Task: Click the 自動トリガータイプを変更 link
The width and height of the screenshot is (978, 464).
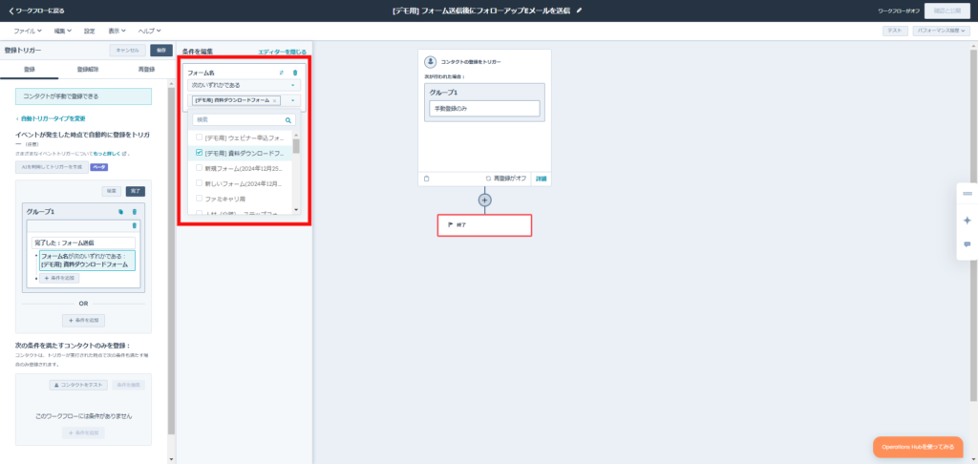Action: pos(52,118)
